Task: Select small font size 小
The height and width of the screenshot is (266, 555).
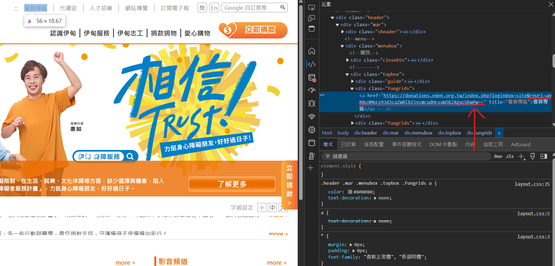Action: [x=262, y=208]
